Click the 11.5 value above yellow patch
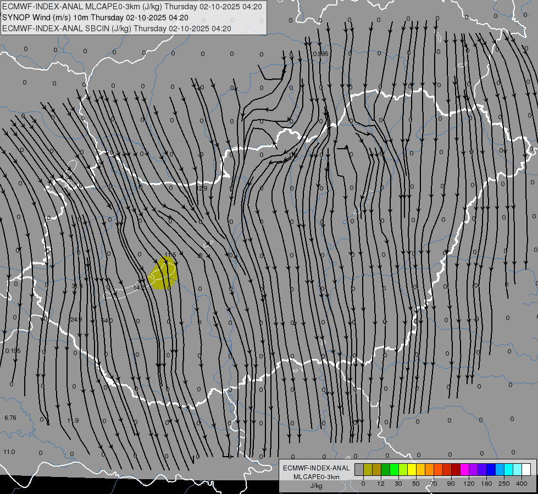This screenshot has height=494, width=538. 170,255
